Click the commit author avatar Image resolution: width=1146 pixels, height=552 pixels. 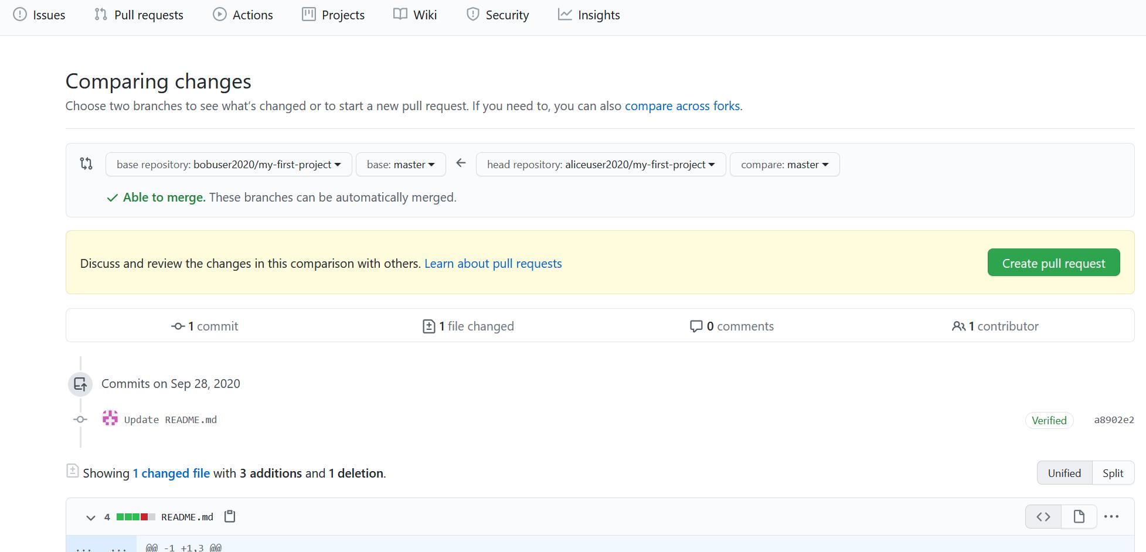pyautogui.click(x=110, y=419)
